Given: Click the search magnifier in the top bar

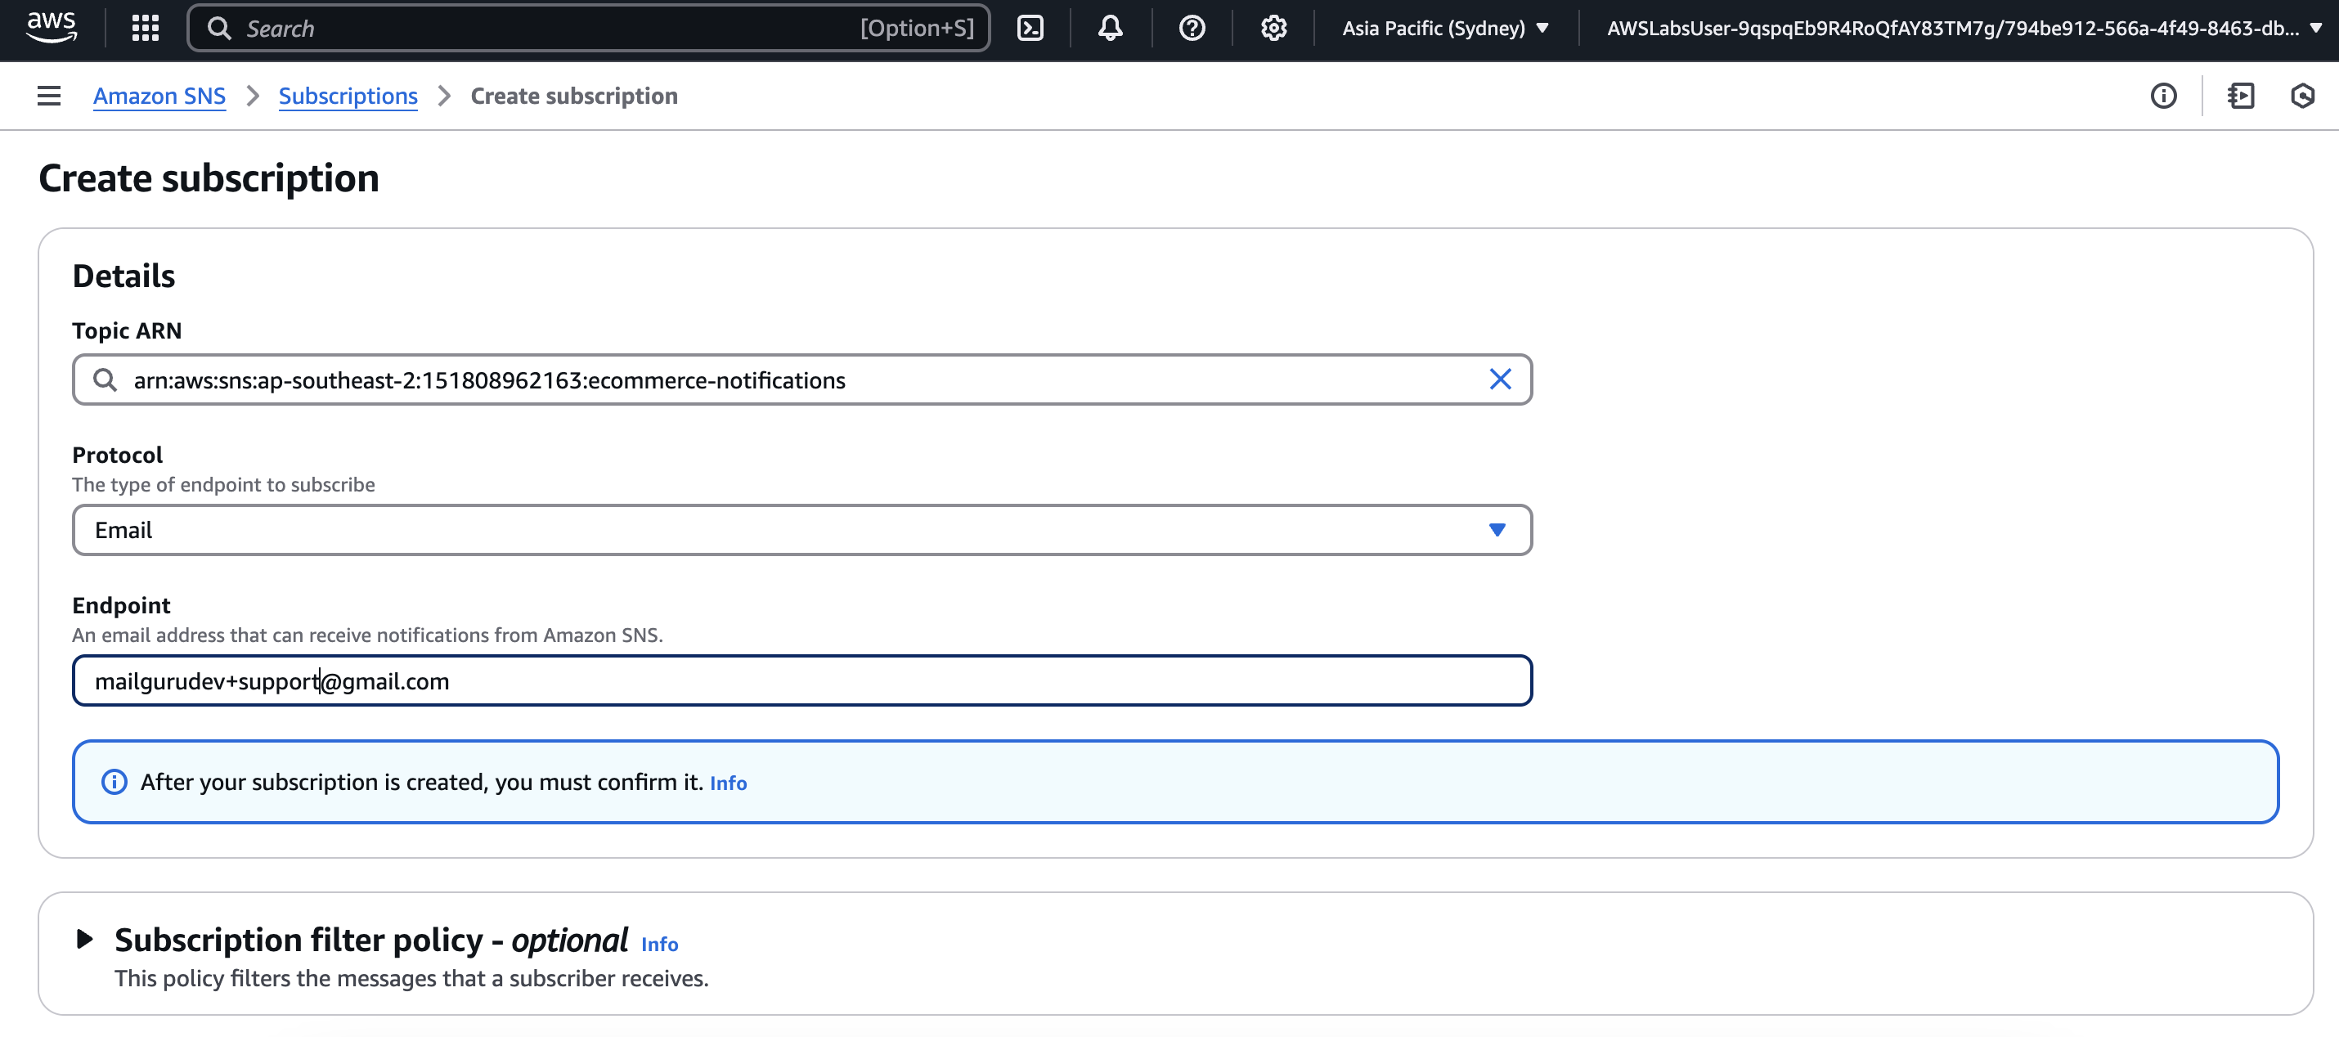Looking at the screenshot, I should (x=219, y=28).
